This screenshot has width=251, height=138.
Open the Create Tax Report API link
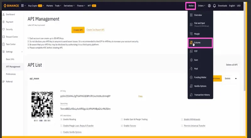[x=95, y=30]
